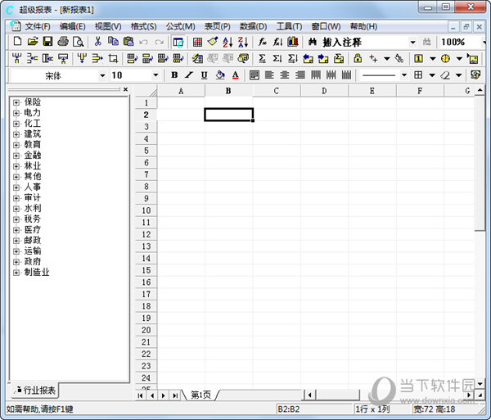Click the binoculars Find icon
This screenshot has width=491, height=420.
pos(313,42)
